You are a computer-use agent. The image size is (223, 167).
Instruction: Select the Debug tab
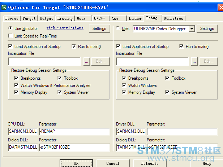point(153,18)
